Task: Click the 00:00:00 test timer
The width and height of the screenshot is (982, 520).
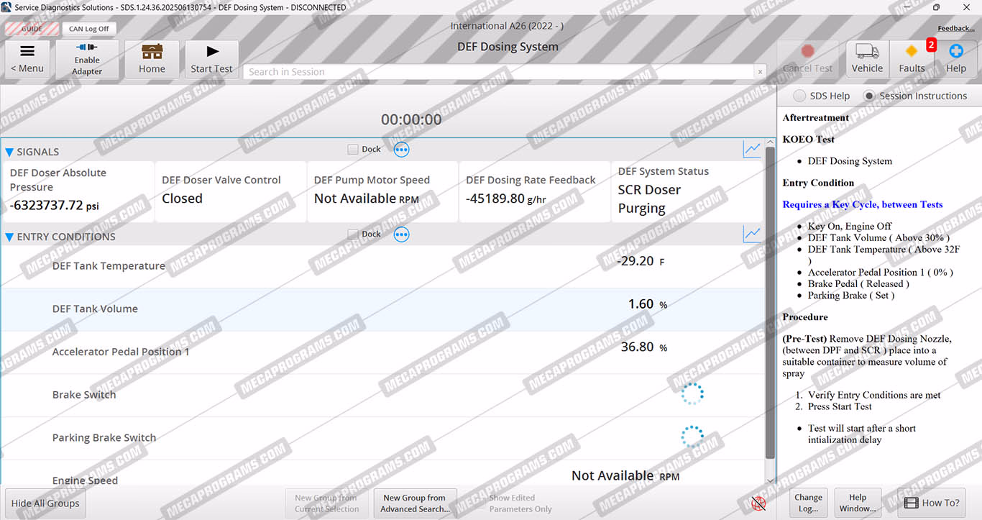Action: 411,119
